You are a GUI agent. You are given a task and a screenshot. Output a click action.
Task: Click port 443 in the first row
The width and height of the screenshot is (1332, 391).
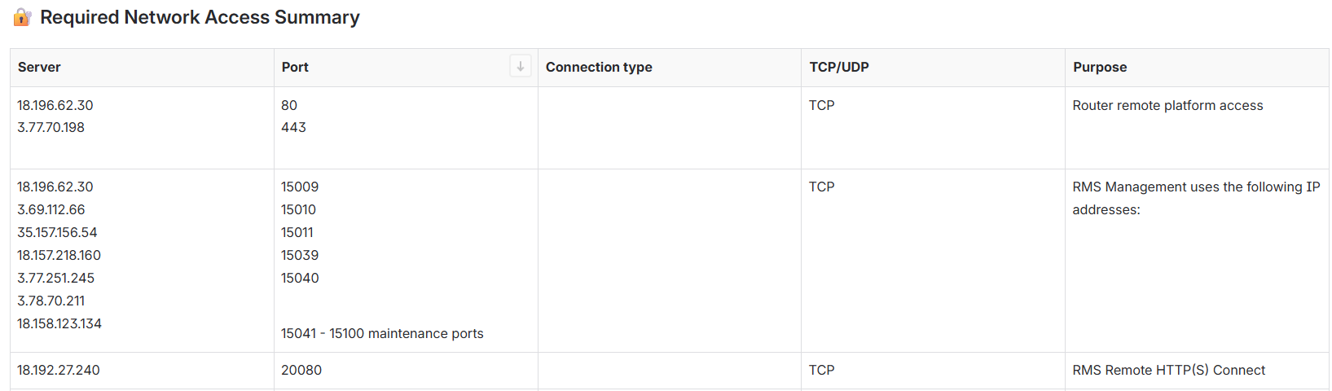point(293,127)
